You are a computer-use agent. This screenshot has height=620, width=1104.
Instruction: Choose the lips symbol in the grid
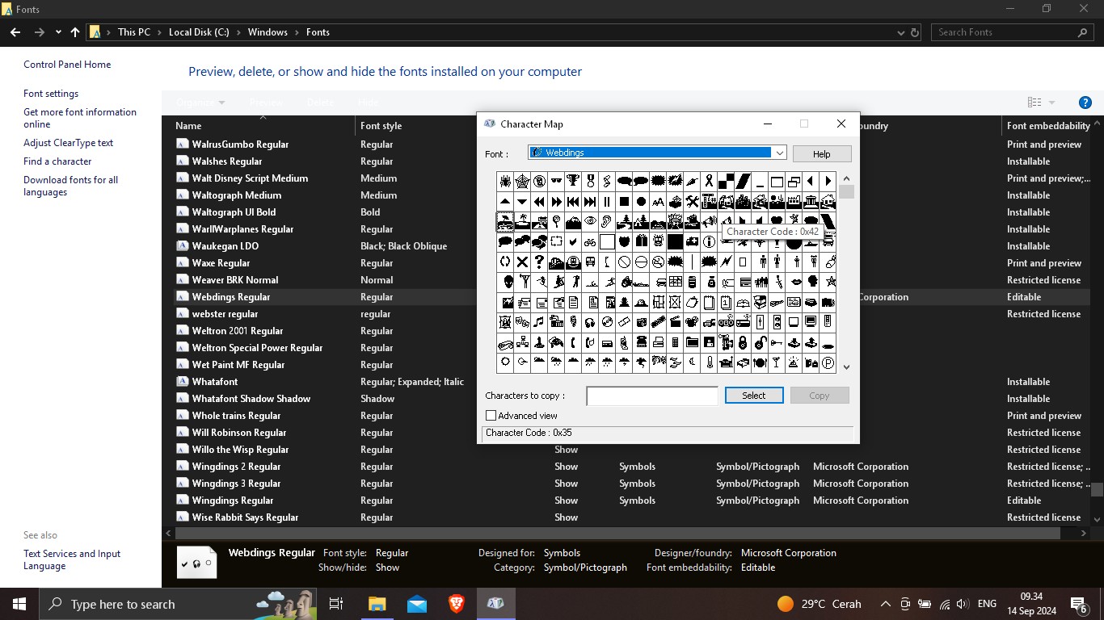pyautogui.click(x=794, y=282)
